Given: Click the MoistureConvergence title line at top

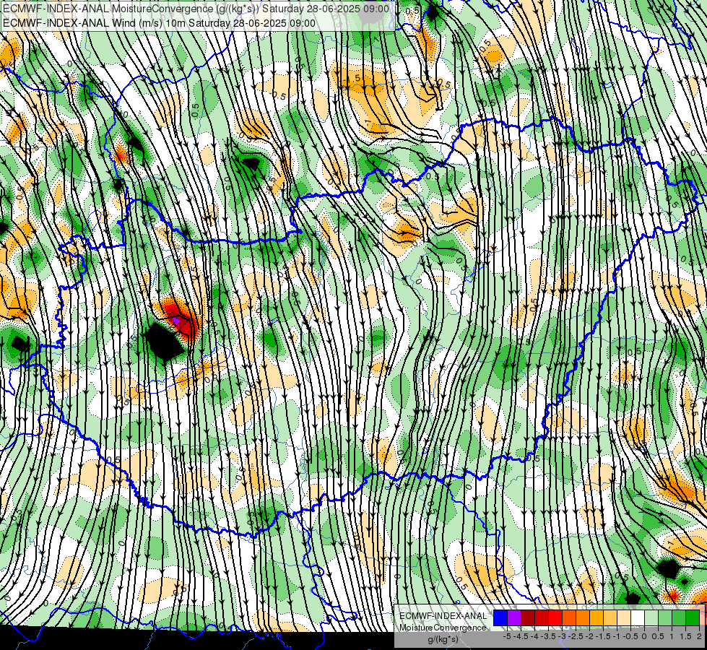Looking at the screenshot, I should (x=196, y=9).
